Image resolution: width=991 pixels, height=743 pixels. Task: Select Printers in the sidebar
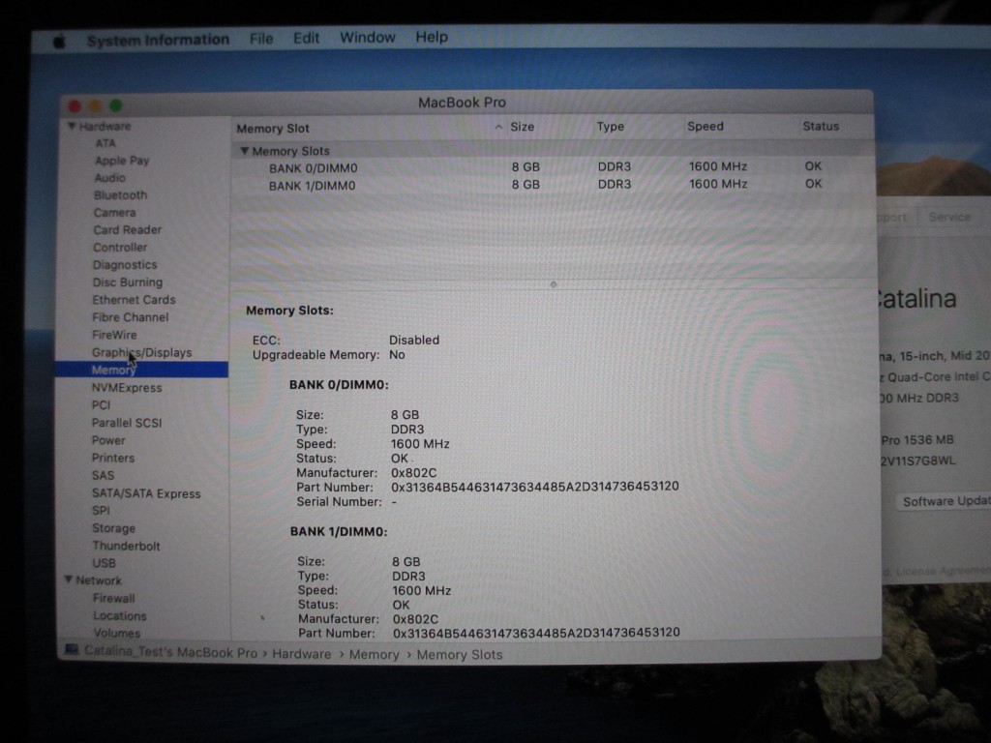pyautogui.click(x=113, y=458)
